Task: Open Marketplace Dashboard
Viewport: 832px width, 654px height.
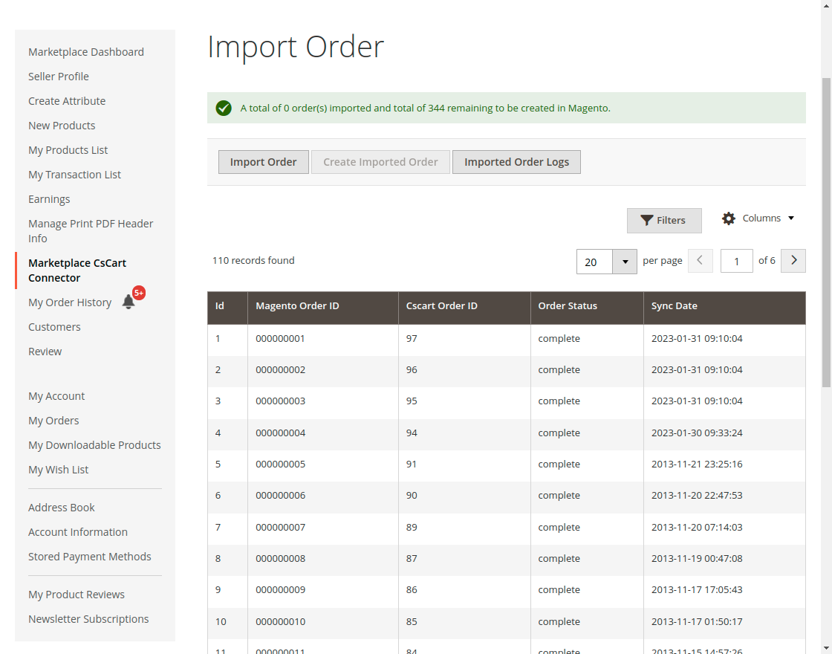Action: (x=86, y=52)
